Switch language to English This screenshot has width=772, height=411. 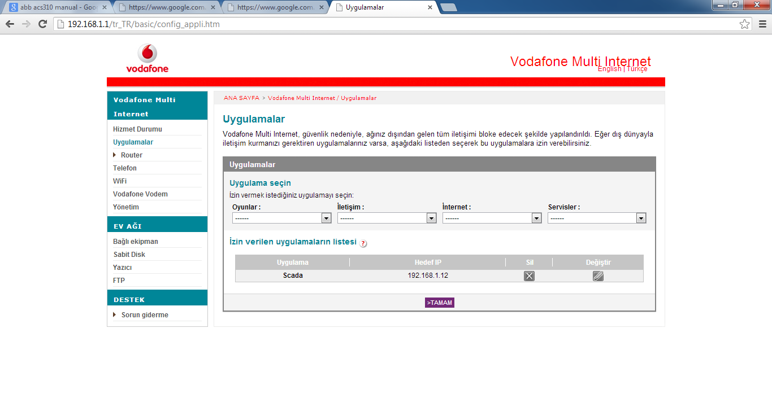tap(609, 69)
